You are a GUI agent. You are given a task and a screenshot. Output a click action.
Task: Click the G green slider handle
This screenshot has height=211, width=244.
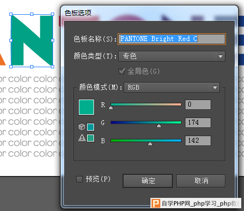[159, 126]
